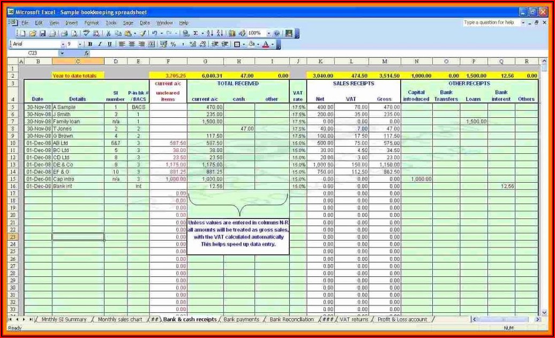Toggle Underline formatting
This screenshot has width=555, height=338.
pos(110,44)
